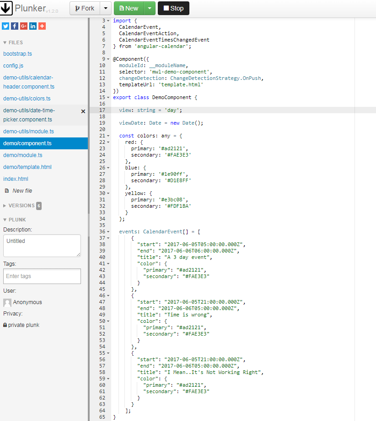The width and height of the screenshot is (376, 421).
Task: Share the plunk on LinkedIn
Action: click(x=32, y=26)
